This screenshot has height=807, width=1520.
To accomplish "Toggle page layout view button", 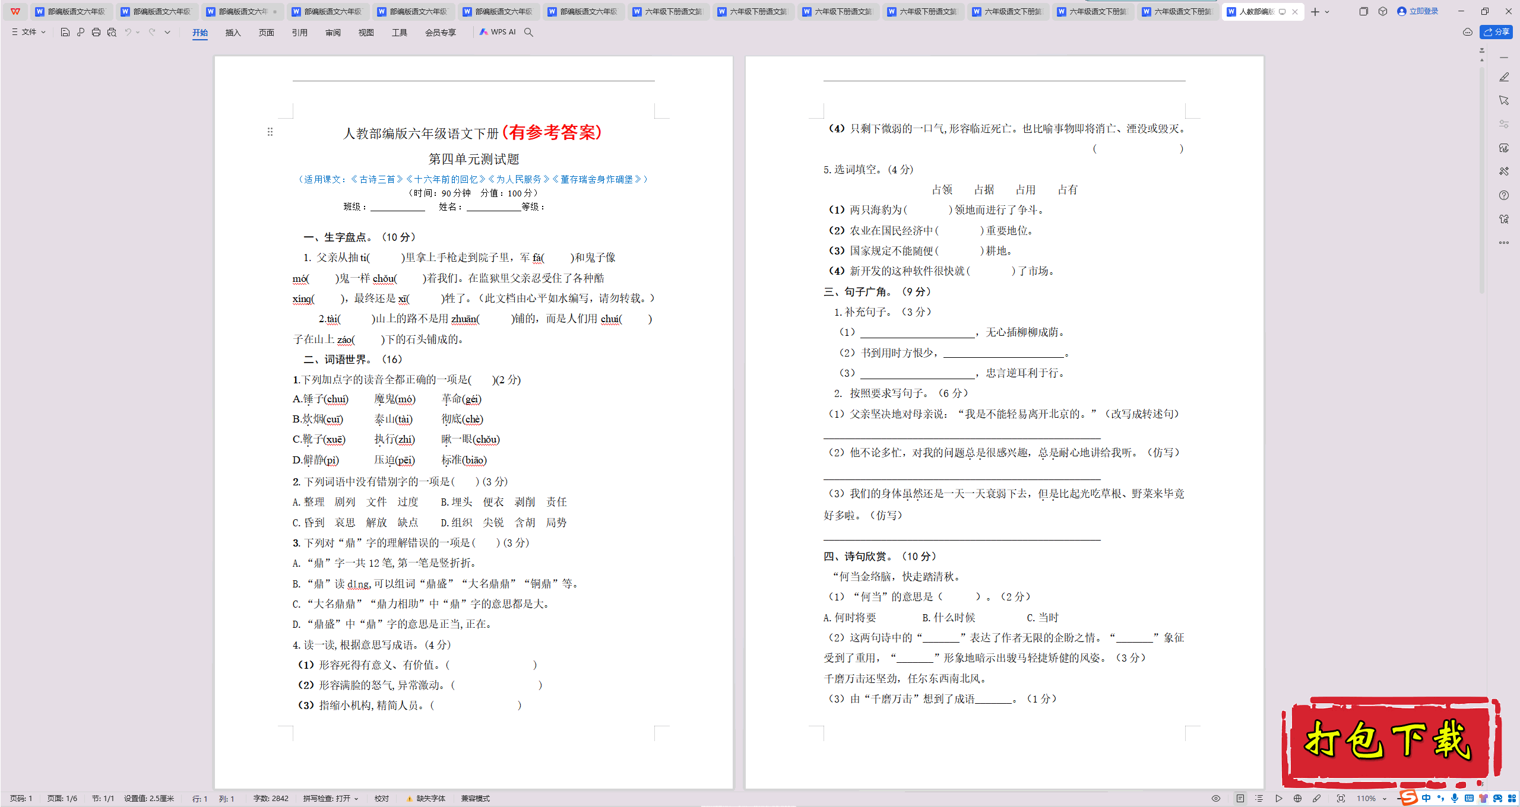I will (1240, 798).
